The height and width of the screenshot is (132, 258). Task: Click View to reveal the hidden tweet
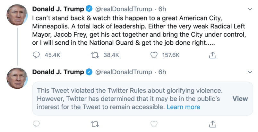[x=240, y=99]
